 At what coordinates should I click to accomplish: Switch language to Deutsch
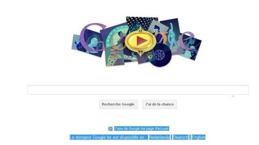point(181,137)
